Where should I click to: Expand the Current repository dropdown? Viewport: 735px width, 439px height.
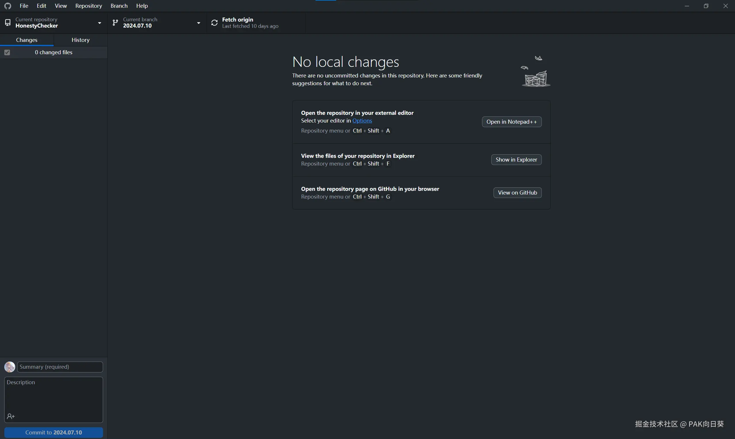coord(99,23)
